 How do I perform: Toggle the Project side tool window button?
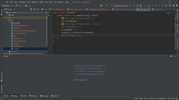tap(1, 12)
